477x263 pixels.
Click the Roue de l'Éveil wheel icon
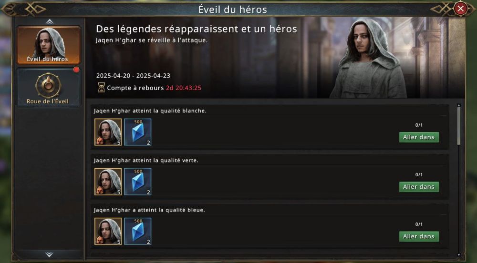(x=48, y=85)
